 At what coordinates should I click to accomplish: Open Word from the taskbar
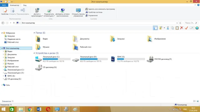coord(39,109)
